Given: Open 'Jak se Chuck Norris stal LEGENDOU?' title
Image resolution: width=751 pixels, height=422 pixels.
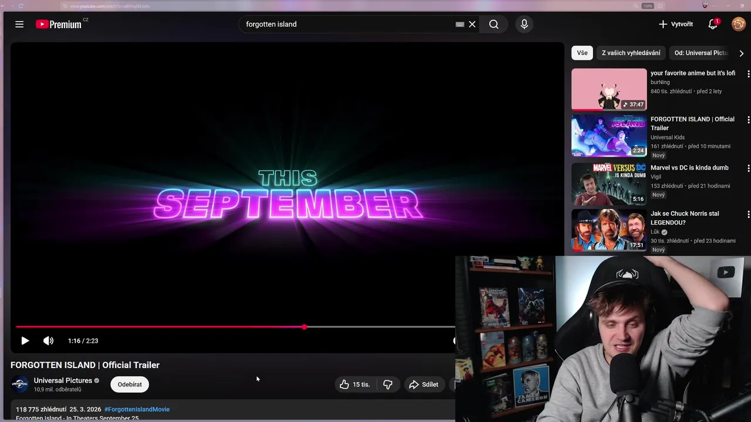Looking at the screenshot, I should point(685,218).
